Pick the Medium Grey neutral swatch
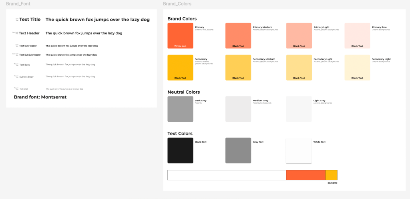This screenshot has width=410, height=199. tap(238, 109)
